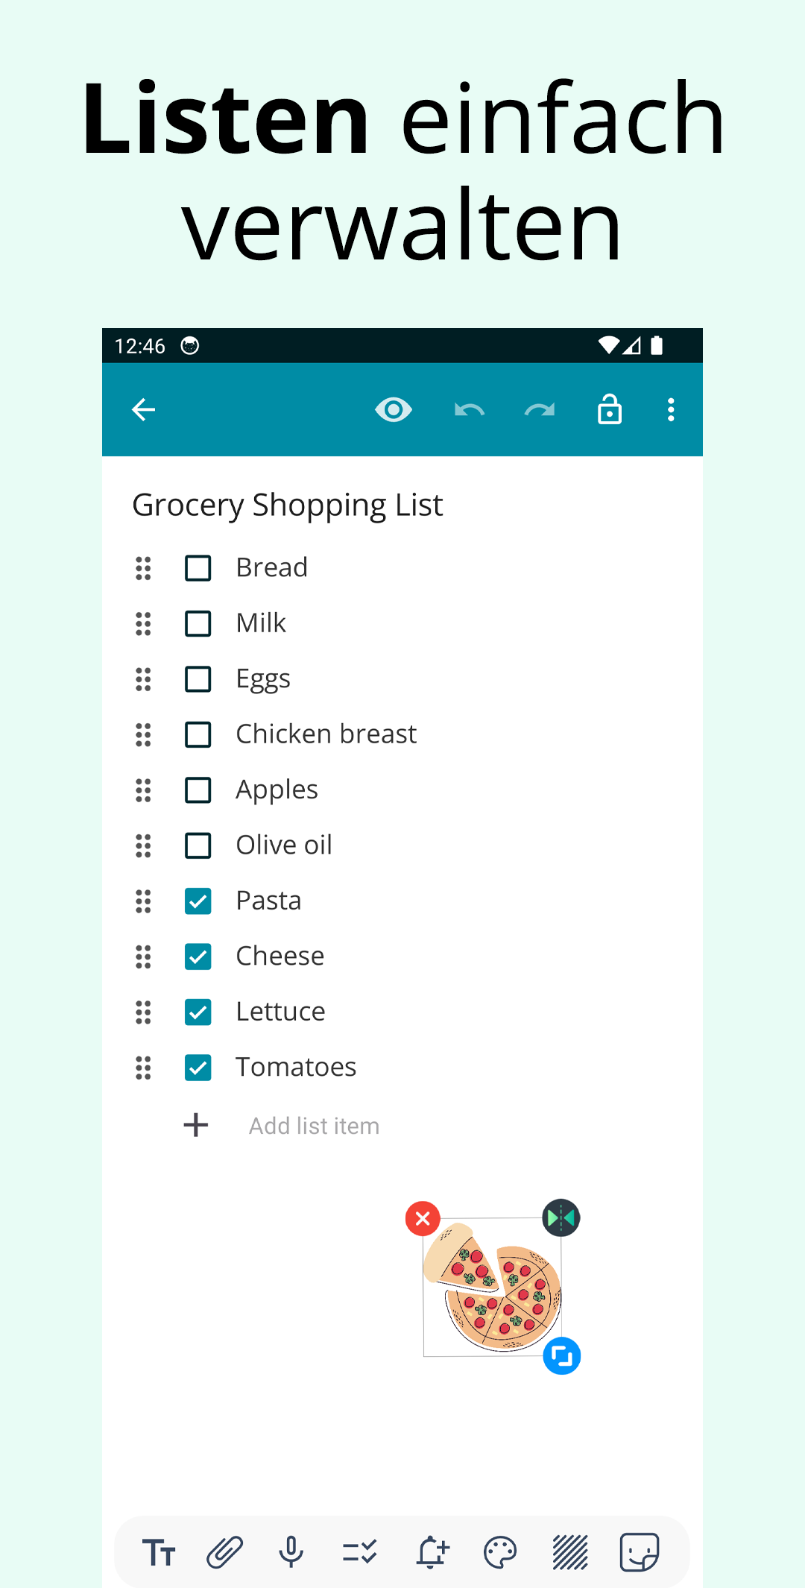The image size is (805, 1588).
Task: Open the color palette picker
Action: [500, 1553]
